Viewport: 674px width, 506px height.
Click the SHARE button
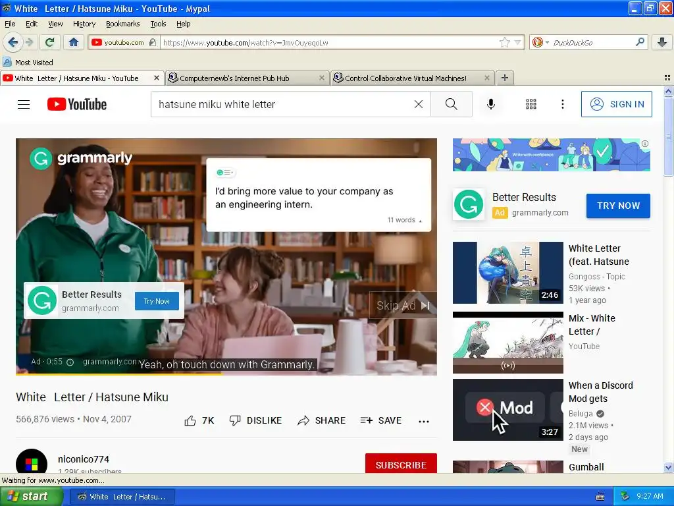pos(321,420)
